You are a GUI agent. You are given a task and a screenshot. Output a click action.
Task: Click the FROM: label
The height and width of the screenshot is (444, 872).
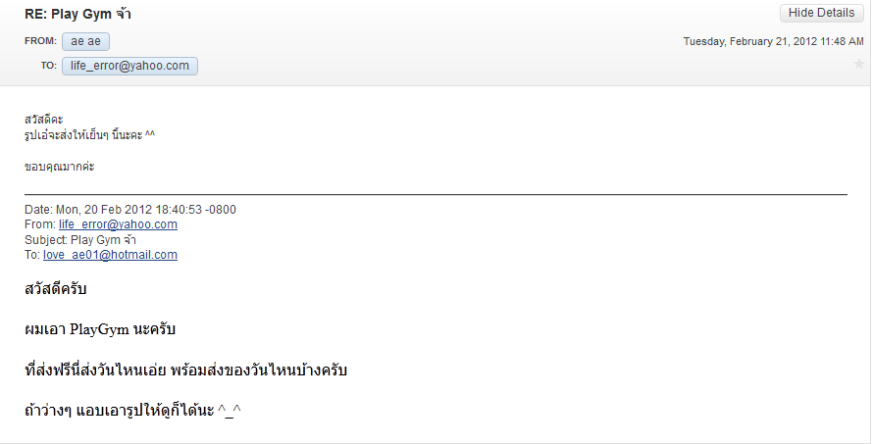(x=40, y=41)
